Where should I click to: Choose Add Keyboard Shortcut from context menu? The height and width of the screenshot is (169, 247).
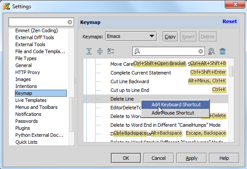[x=175, y=105]
